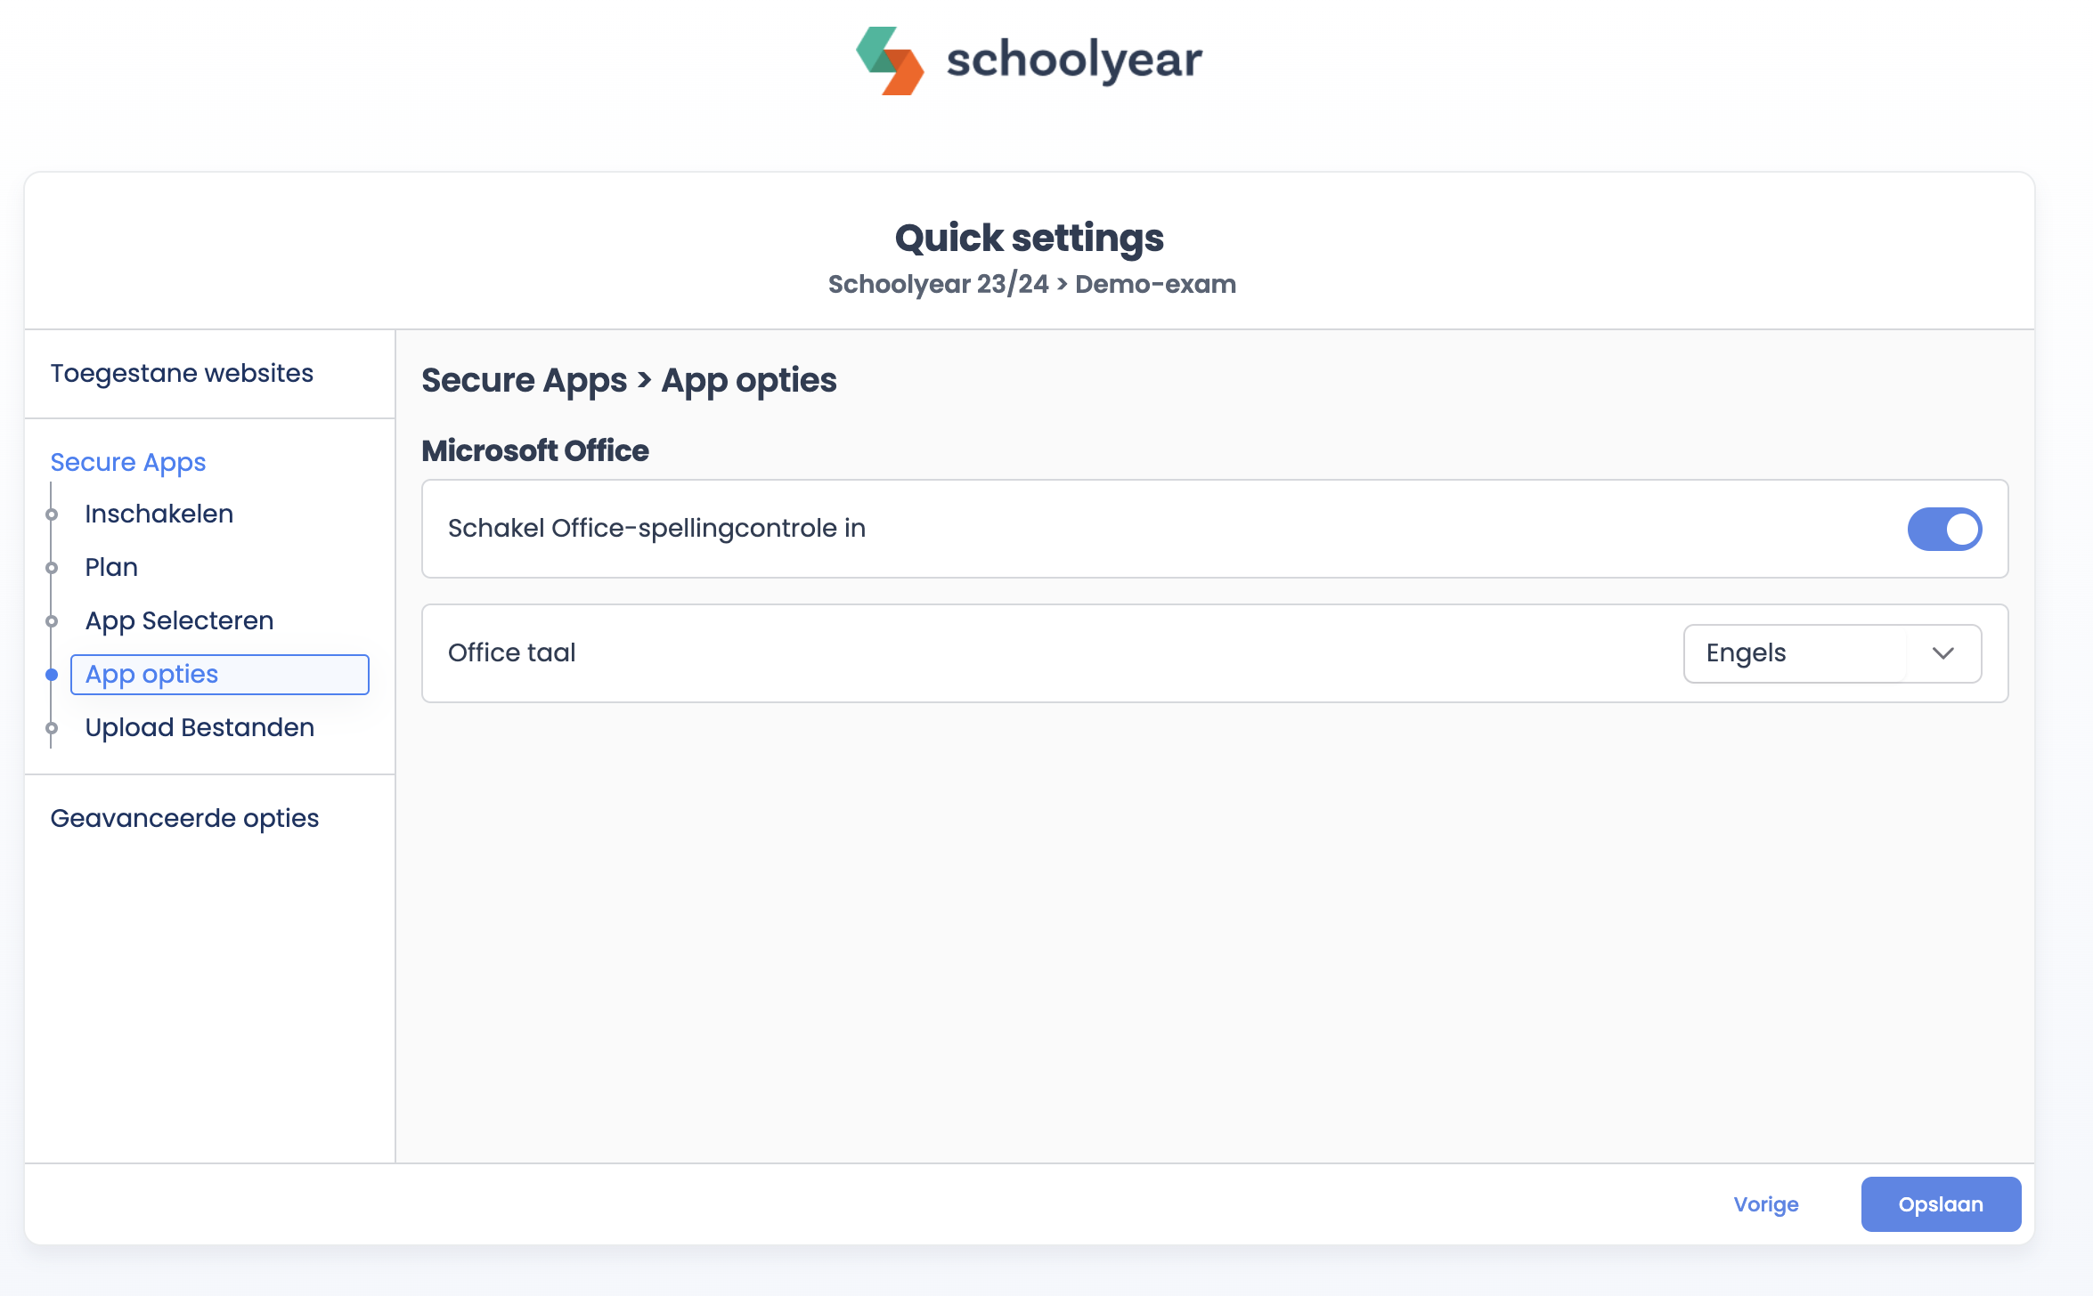Select Secure Apps in the sidebar
Screen dimensions: 2093x1296
pos(127,462)
